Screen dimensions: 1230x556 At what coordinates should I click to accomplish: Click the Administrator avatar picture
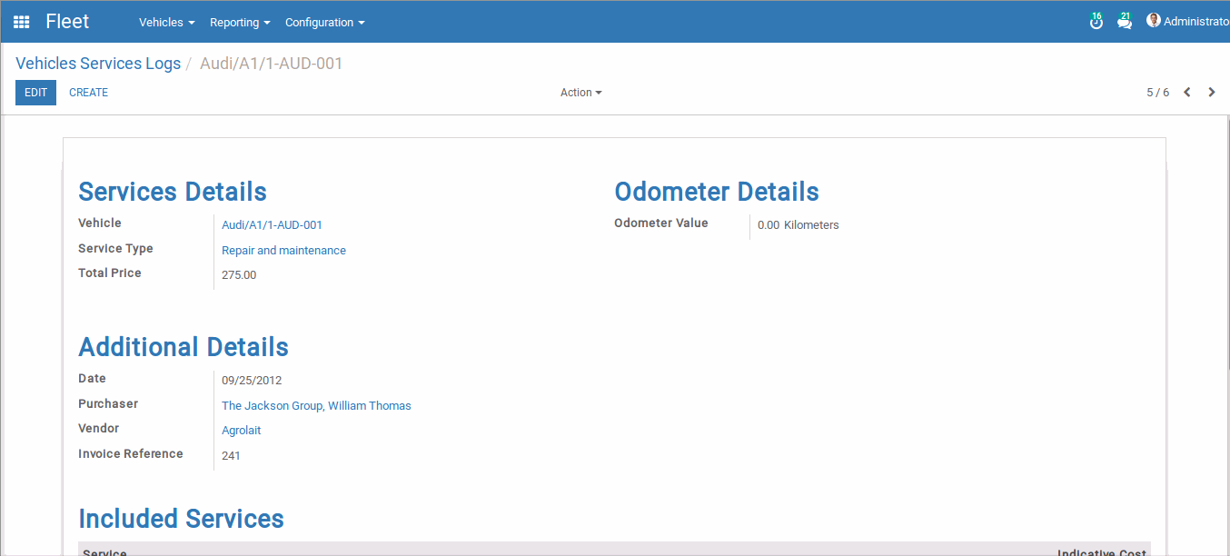click(1154, 20)
